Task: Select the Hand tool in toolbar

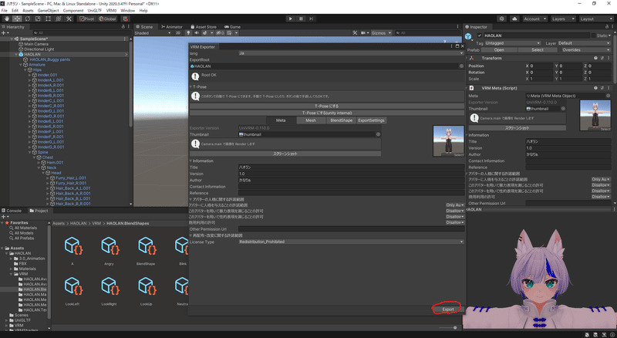Action: click(7, 19)
